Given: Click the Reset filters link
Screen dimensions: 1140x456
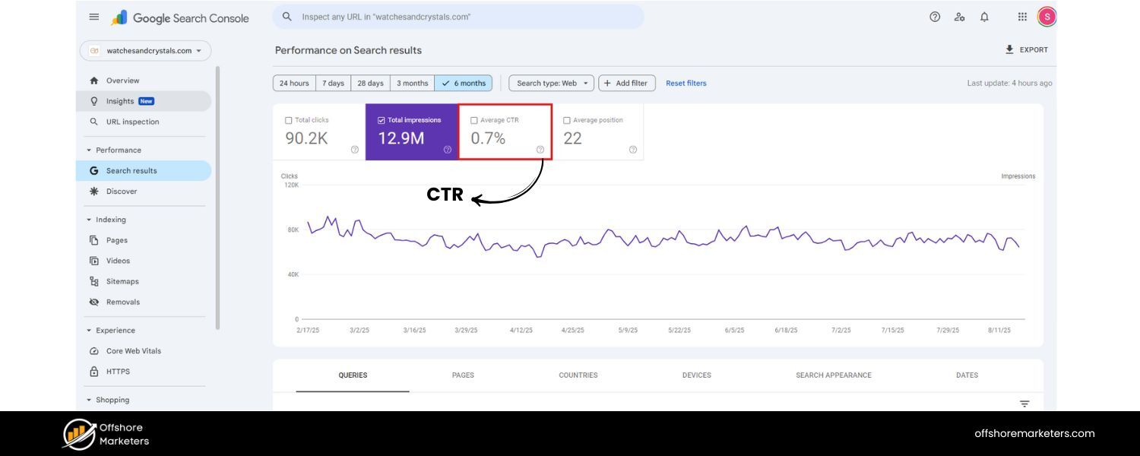Looking at the screenshot, I should 686,82.
